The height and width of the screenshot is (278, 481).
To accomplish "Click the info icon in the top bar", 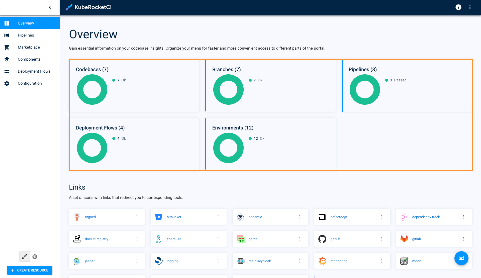I will [x=458, y=7].
